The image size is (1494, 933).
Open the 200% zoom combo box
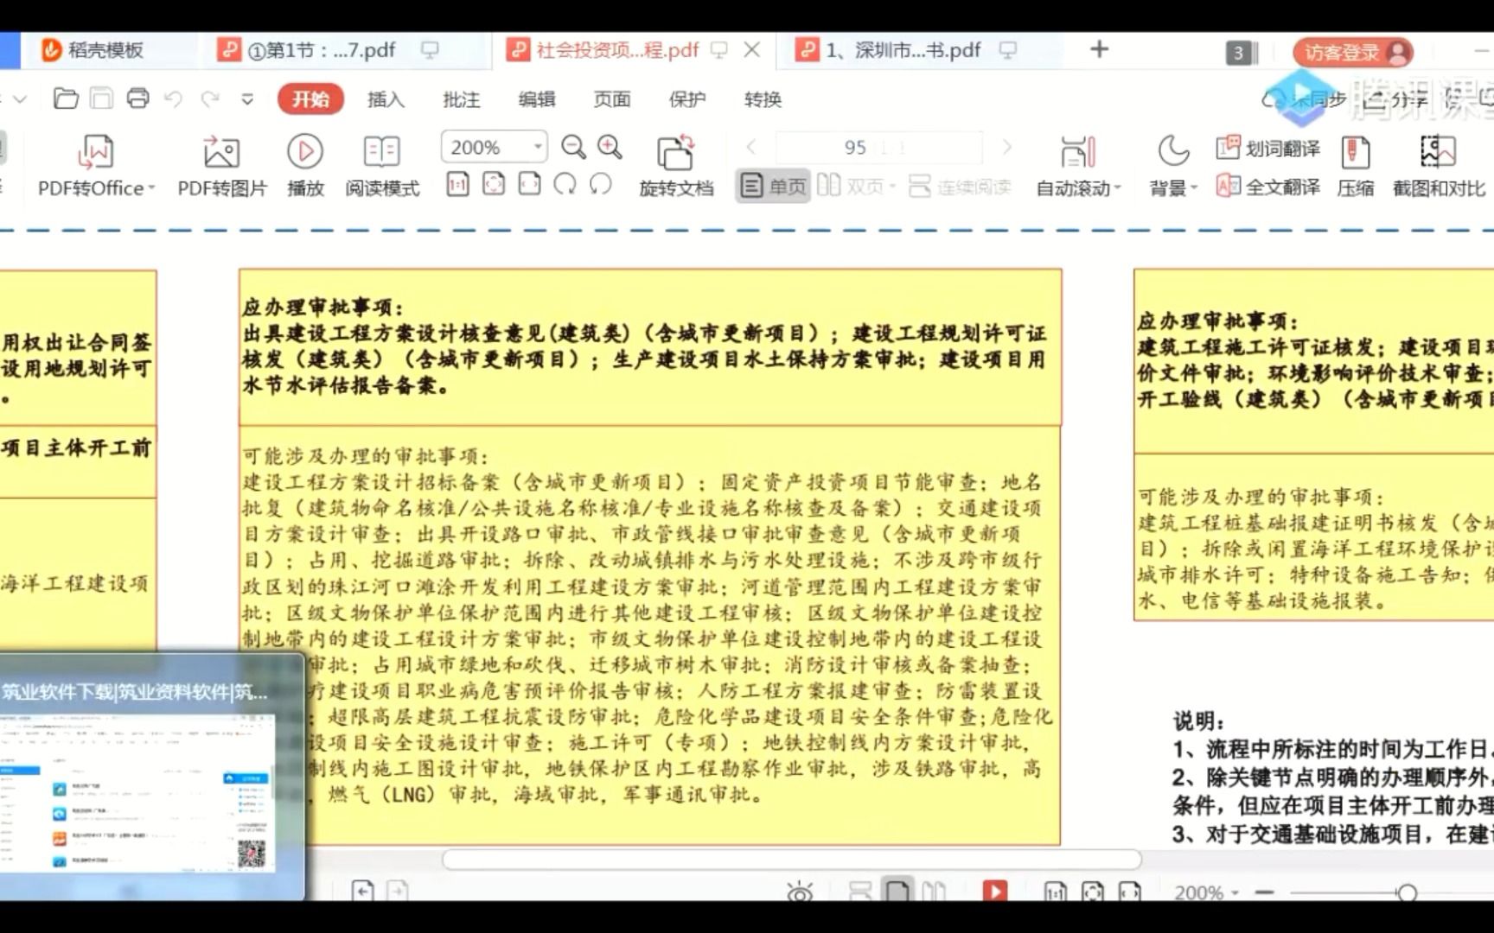tap(495, 147)
